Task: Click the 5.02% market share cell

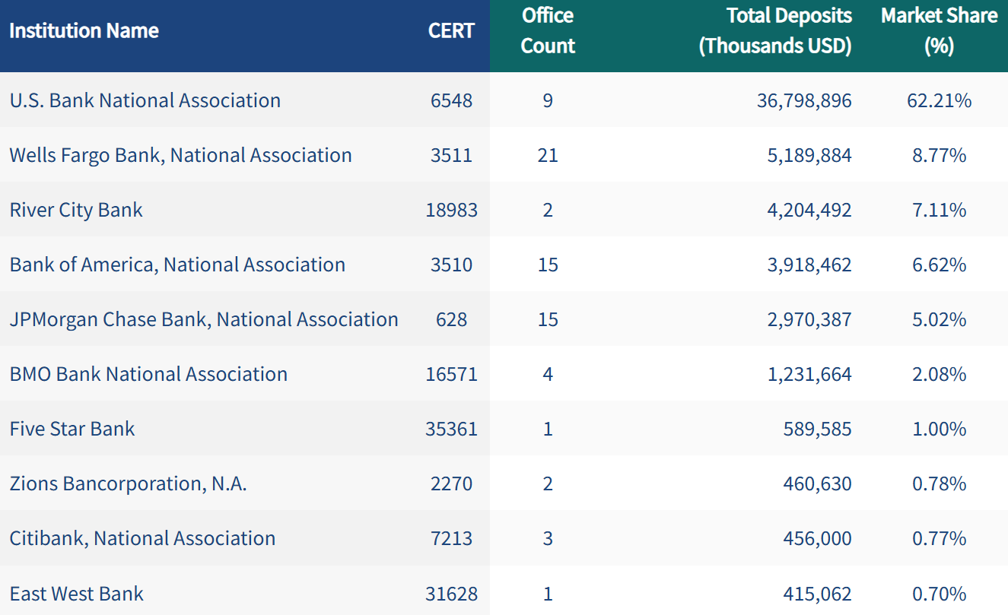Action: click(x=940, y=319)
